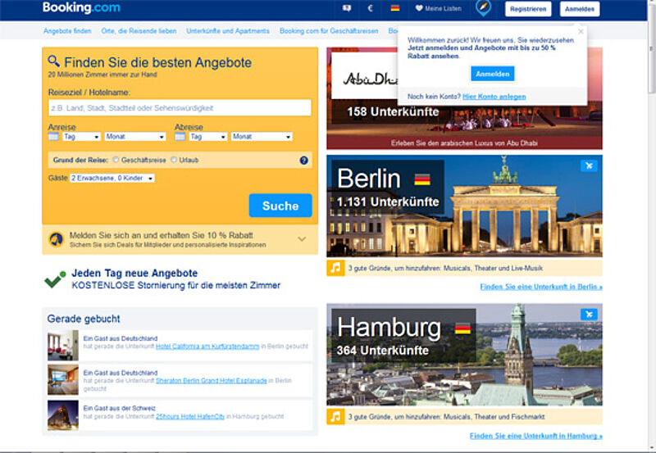Image resolution: width=656 pixels, height=453 pixels.
Task: Select the Urlaub radio button
Action: pos(173,161)
